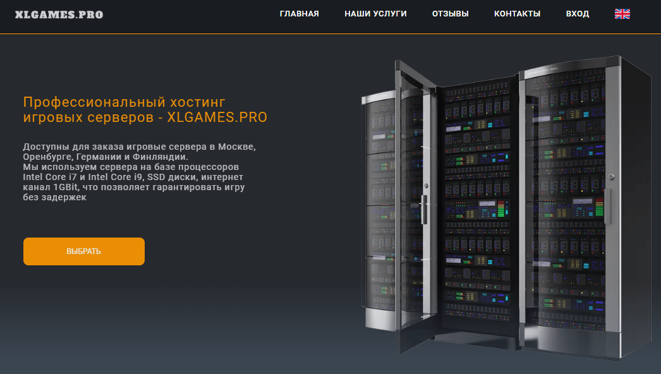
Task: Click the orange ВЫБРАТЬ button
Action: coord(84,251)
